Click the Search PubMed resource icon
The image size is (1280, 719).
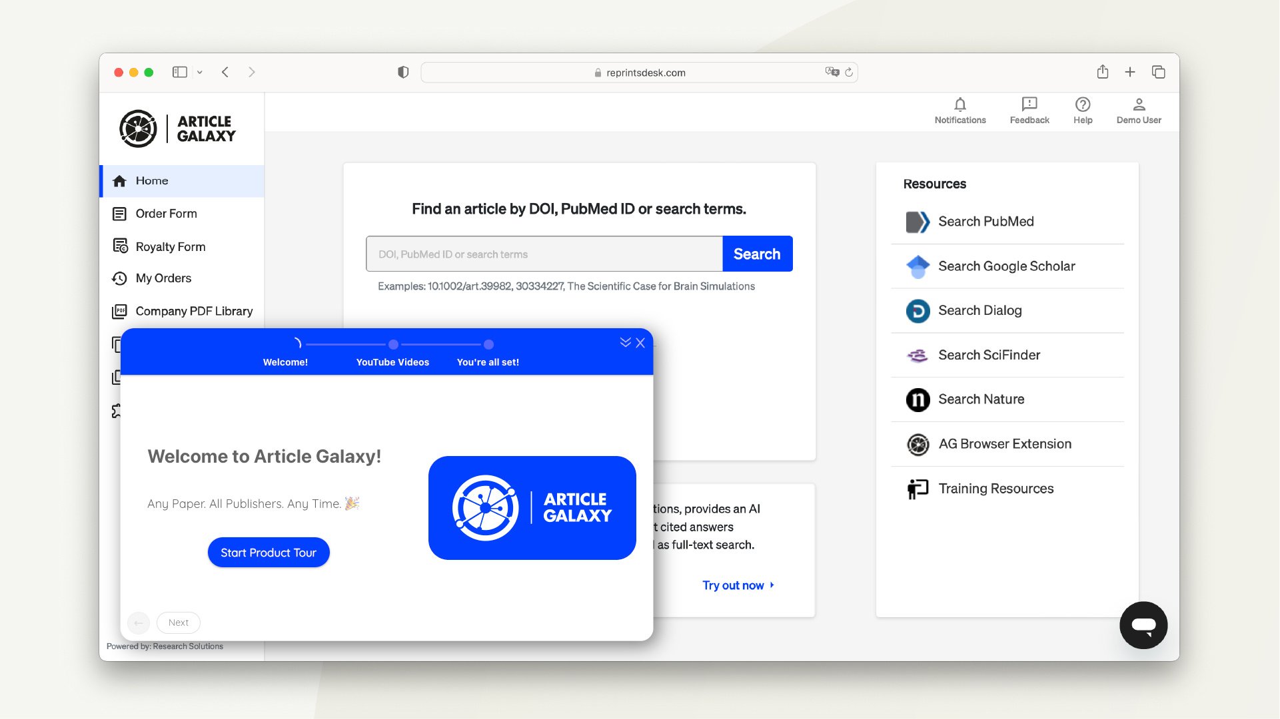917,222
